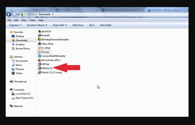Open the recent locations history arrow
This screenshot has height=125, width=195.
18,14
